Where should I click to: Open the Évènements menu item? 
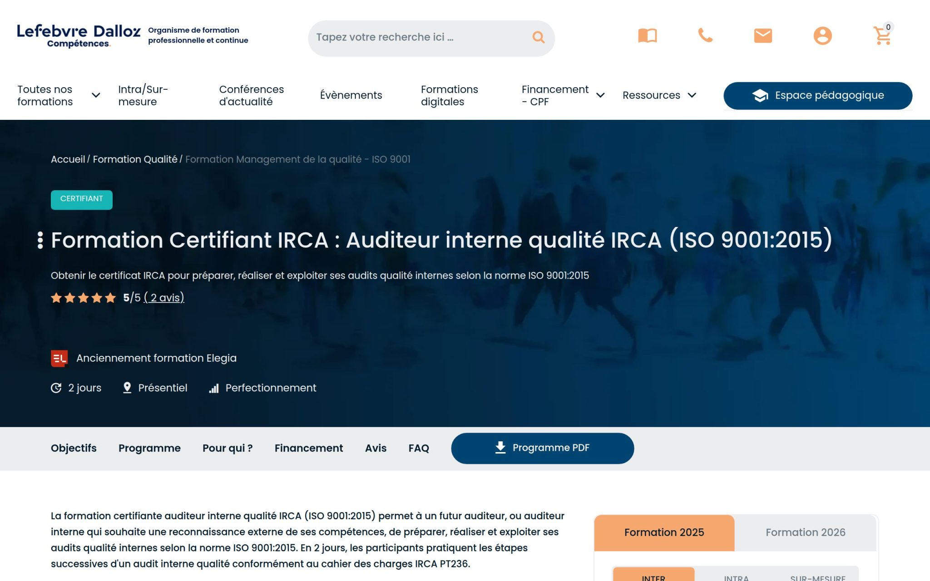351,95
